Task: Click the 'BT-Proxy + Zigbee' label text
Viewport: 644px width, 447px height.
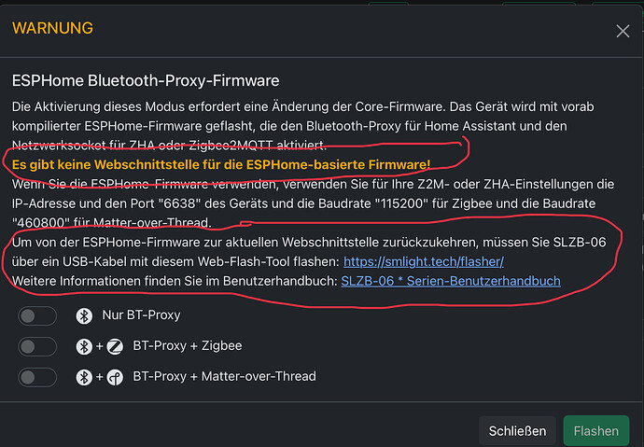Action: pos(188,346)
